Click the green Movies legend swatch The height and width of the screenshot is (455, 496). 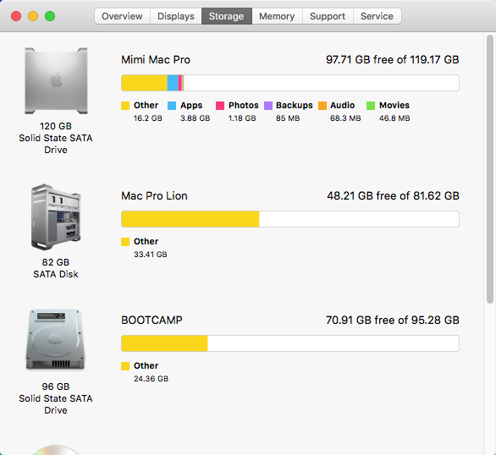371,106
